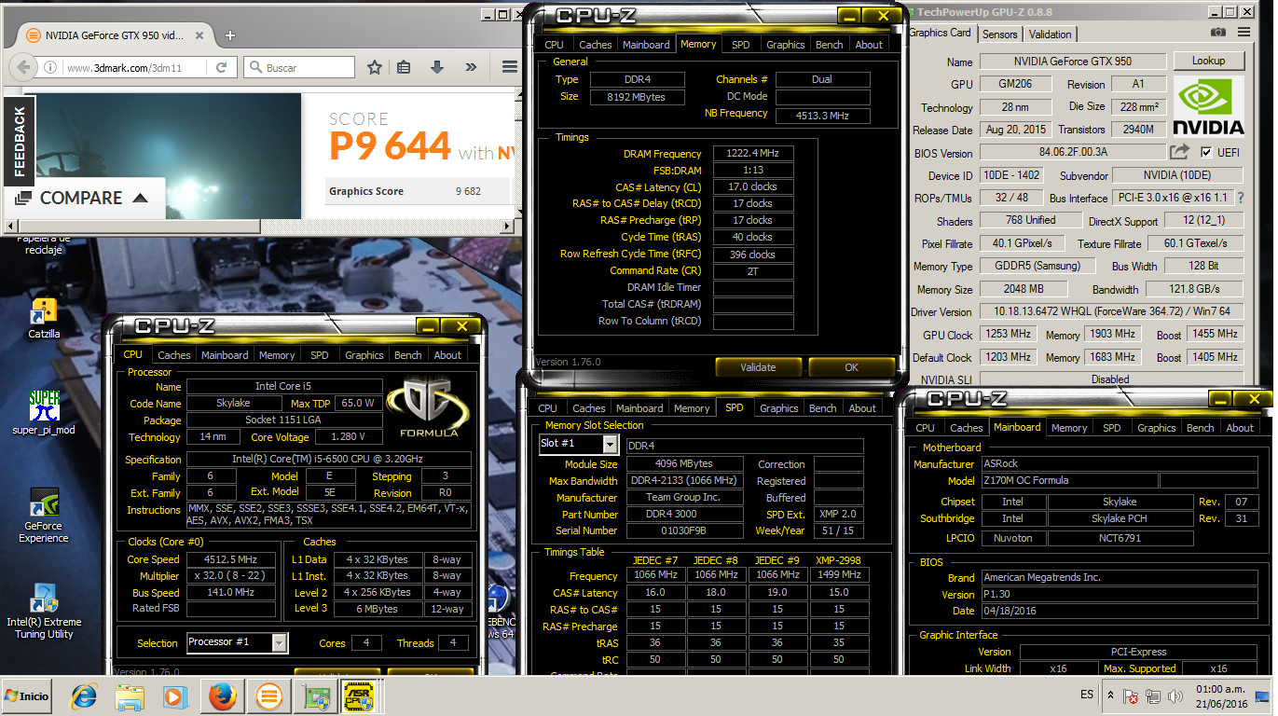
Task: Open Bench tab in CPU-Z Memory window
Action: click(x=830, y=45)
